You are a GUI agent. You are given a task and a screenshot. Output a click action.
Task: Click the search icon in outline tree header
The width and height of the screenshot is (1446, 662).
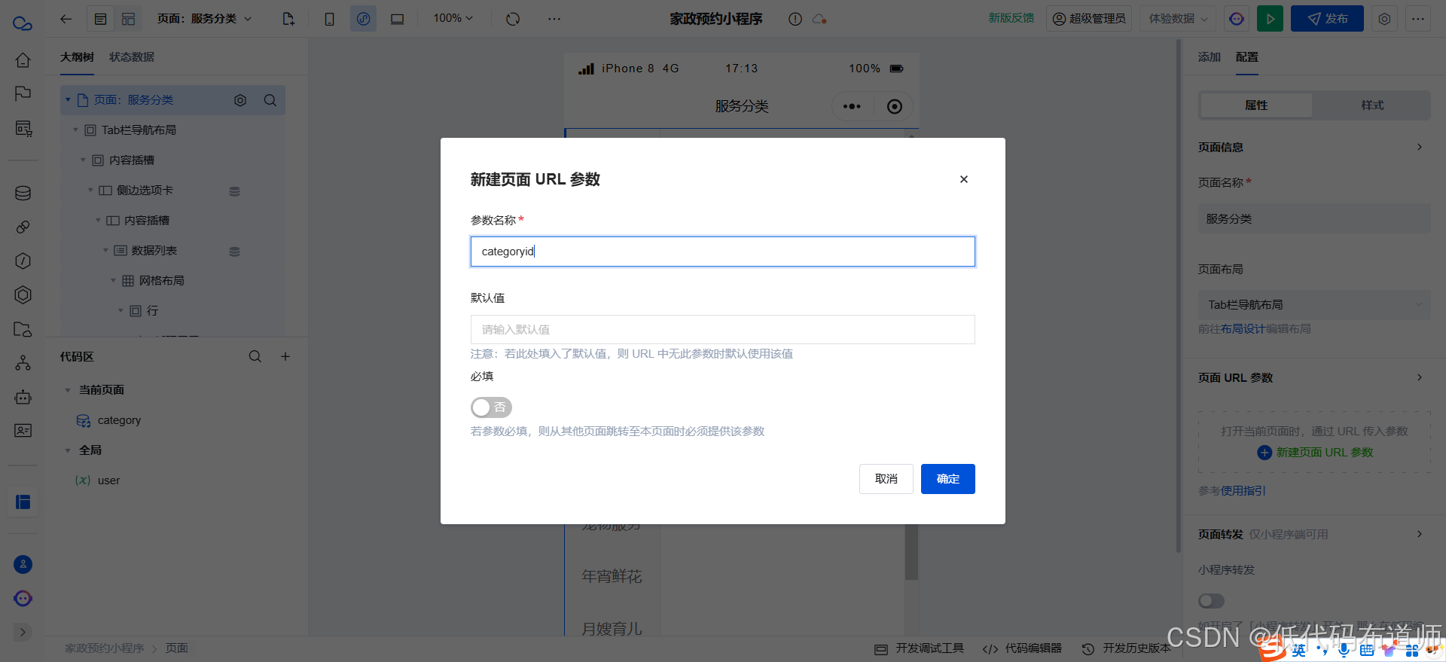[270, 100]
